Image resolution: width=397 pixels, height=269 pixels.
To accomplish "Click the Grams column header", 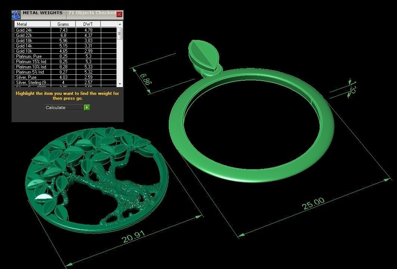I will point(63,24).
